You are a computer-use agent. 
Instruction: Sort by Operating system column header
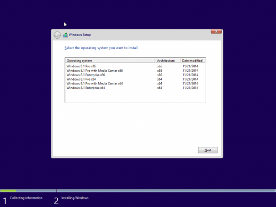110,61
